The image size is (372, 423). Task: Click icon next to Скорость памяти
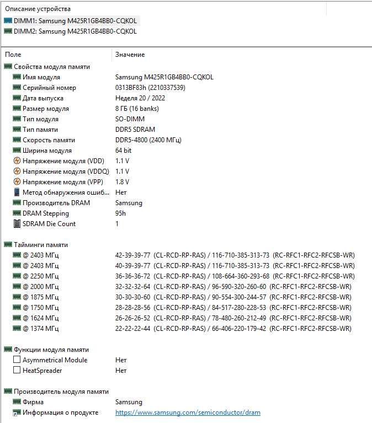click(x=17, y=140)
